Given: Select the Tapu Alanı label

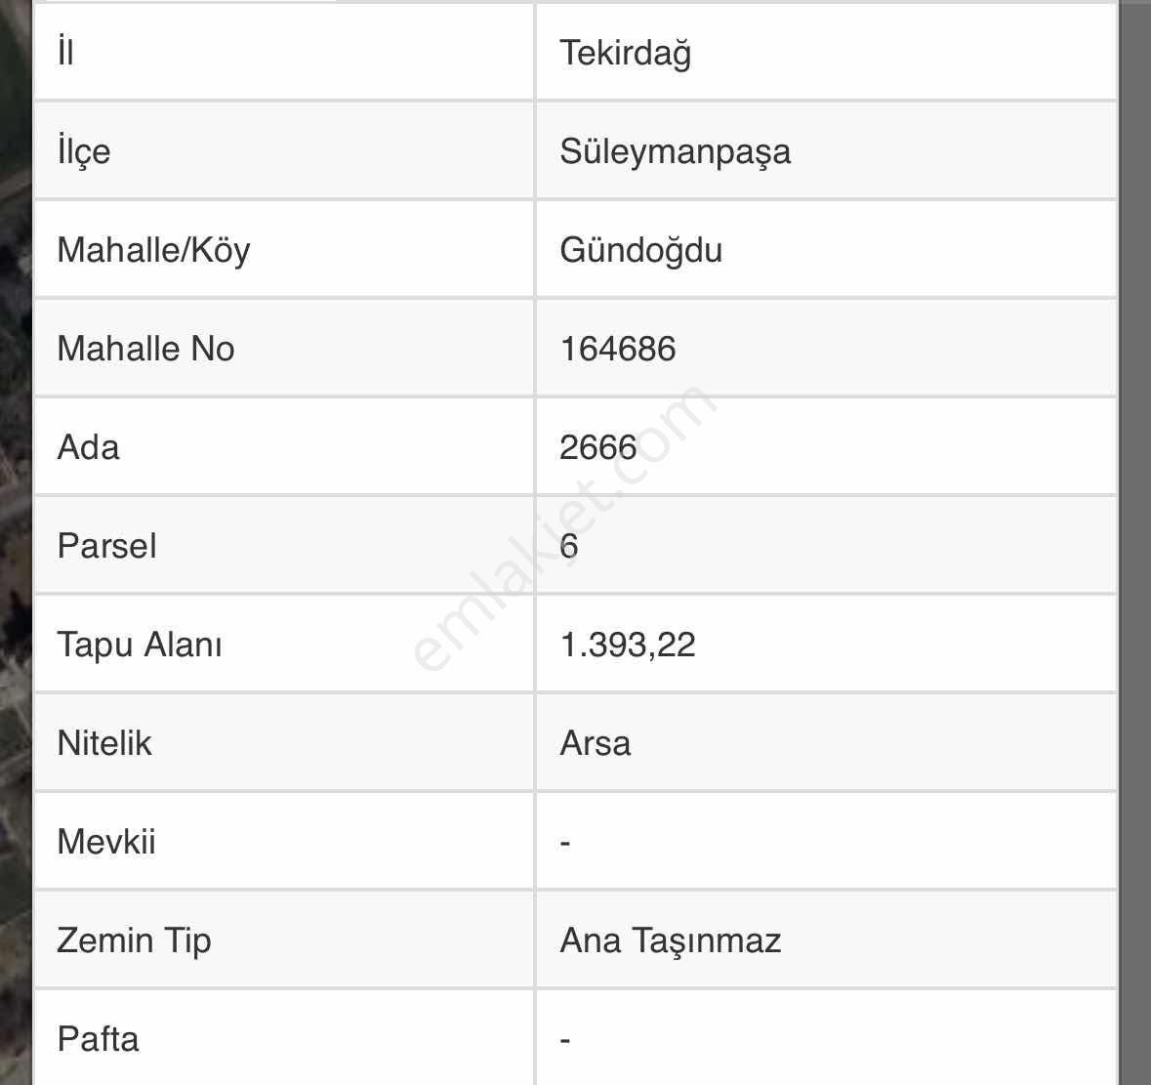Looking at the screenshot, I should point(140,645).
